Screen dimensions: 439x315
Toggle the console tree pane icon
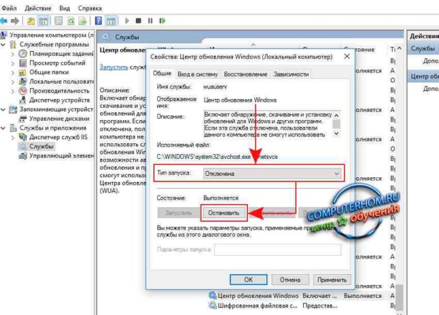click(44, 21)
